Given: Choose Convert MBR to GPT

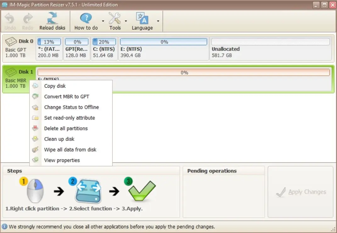Looking at the screenshot, I should 71,97.
